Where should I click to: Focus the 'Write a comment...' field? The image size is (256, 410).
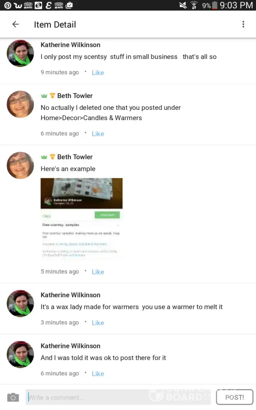pos(118,397)
